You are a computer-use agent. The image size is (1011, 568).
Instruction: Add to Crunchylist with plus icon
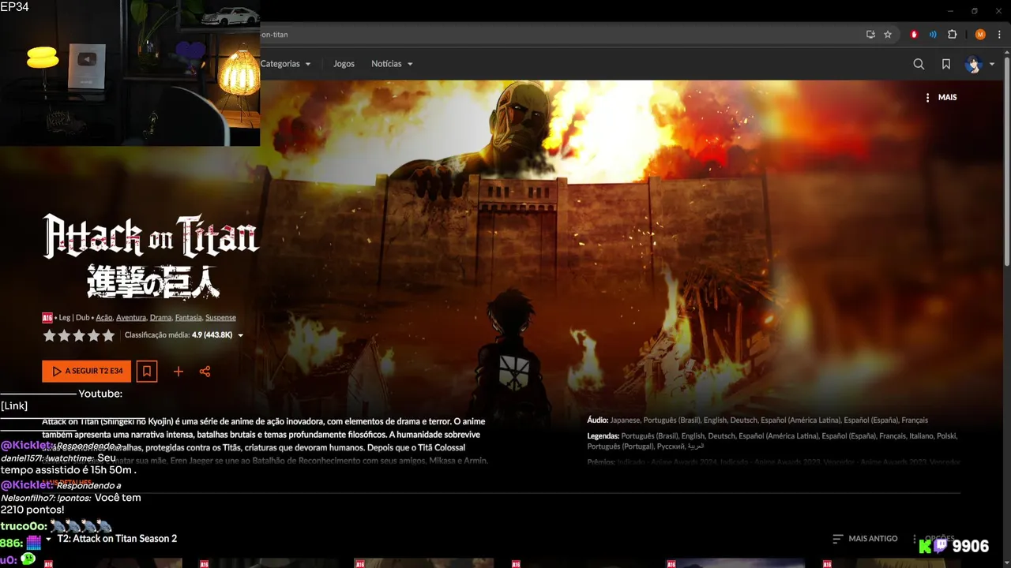coord(179,372)
